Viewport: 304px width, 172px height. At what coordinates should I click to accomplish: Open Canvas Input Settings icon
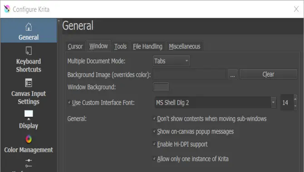pos(29,83)
